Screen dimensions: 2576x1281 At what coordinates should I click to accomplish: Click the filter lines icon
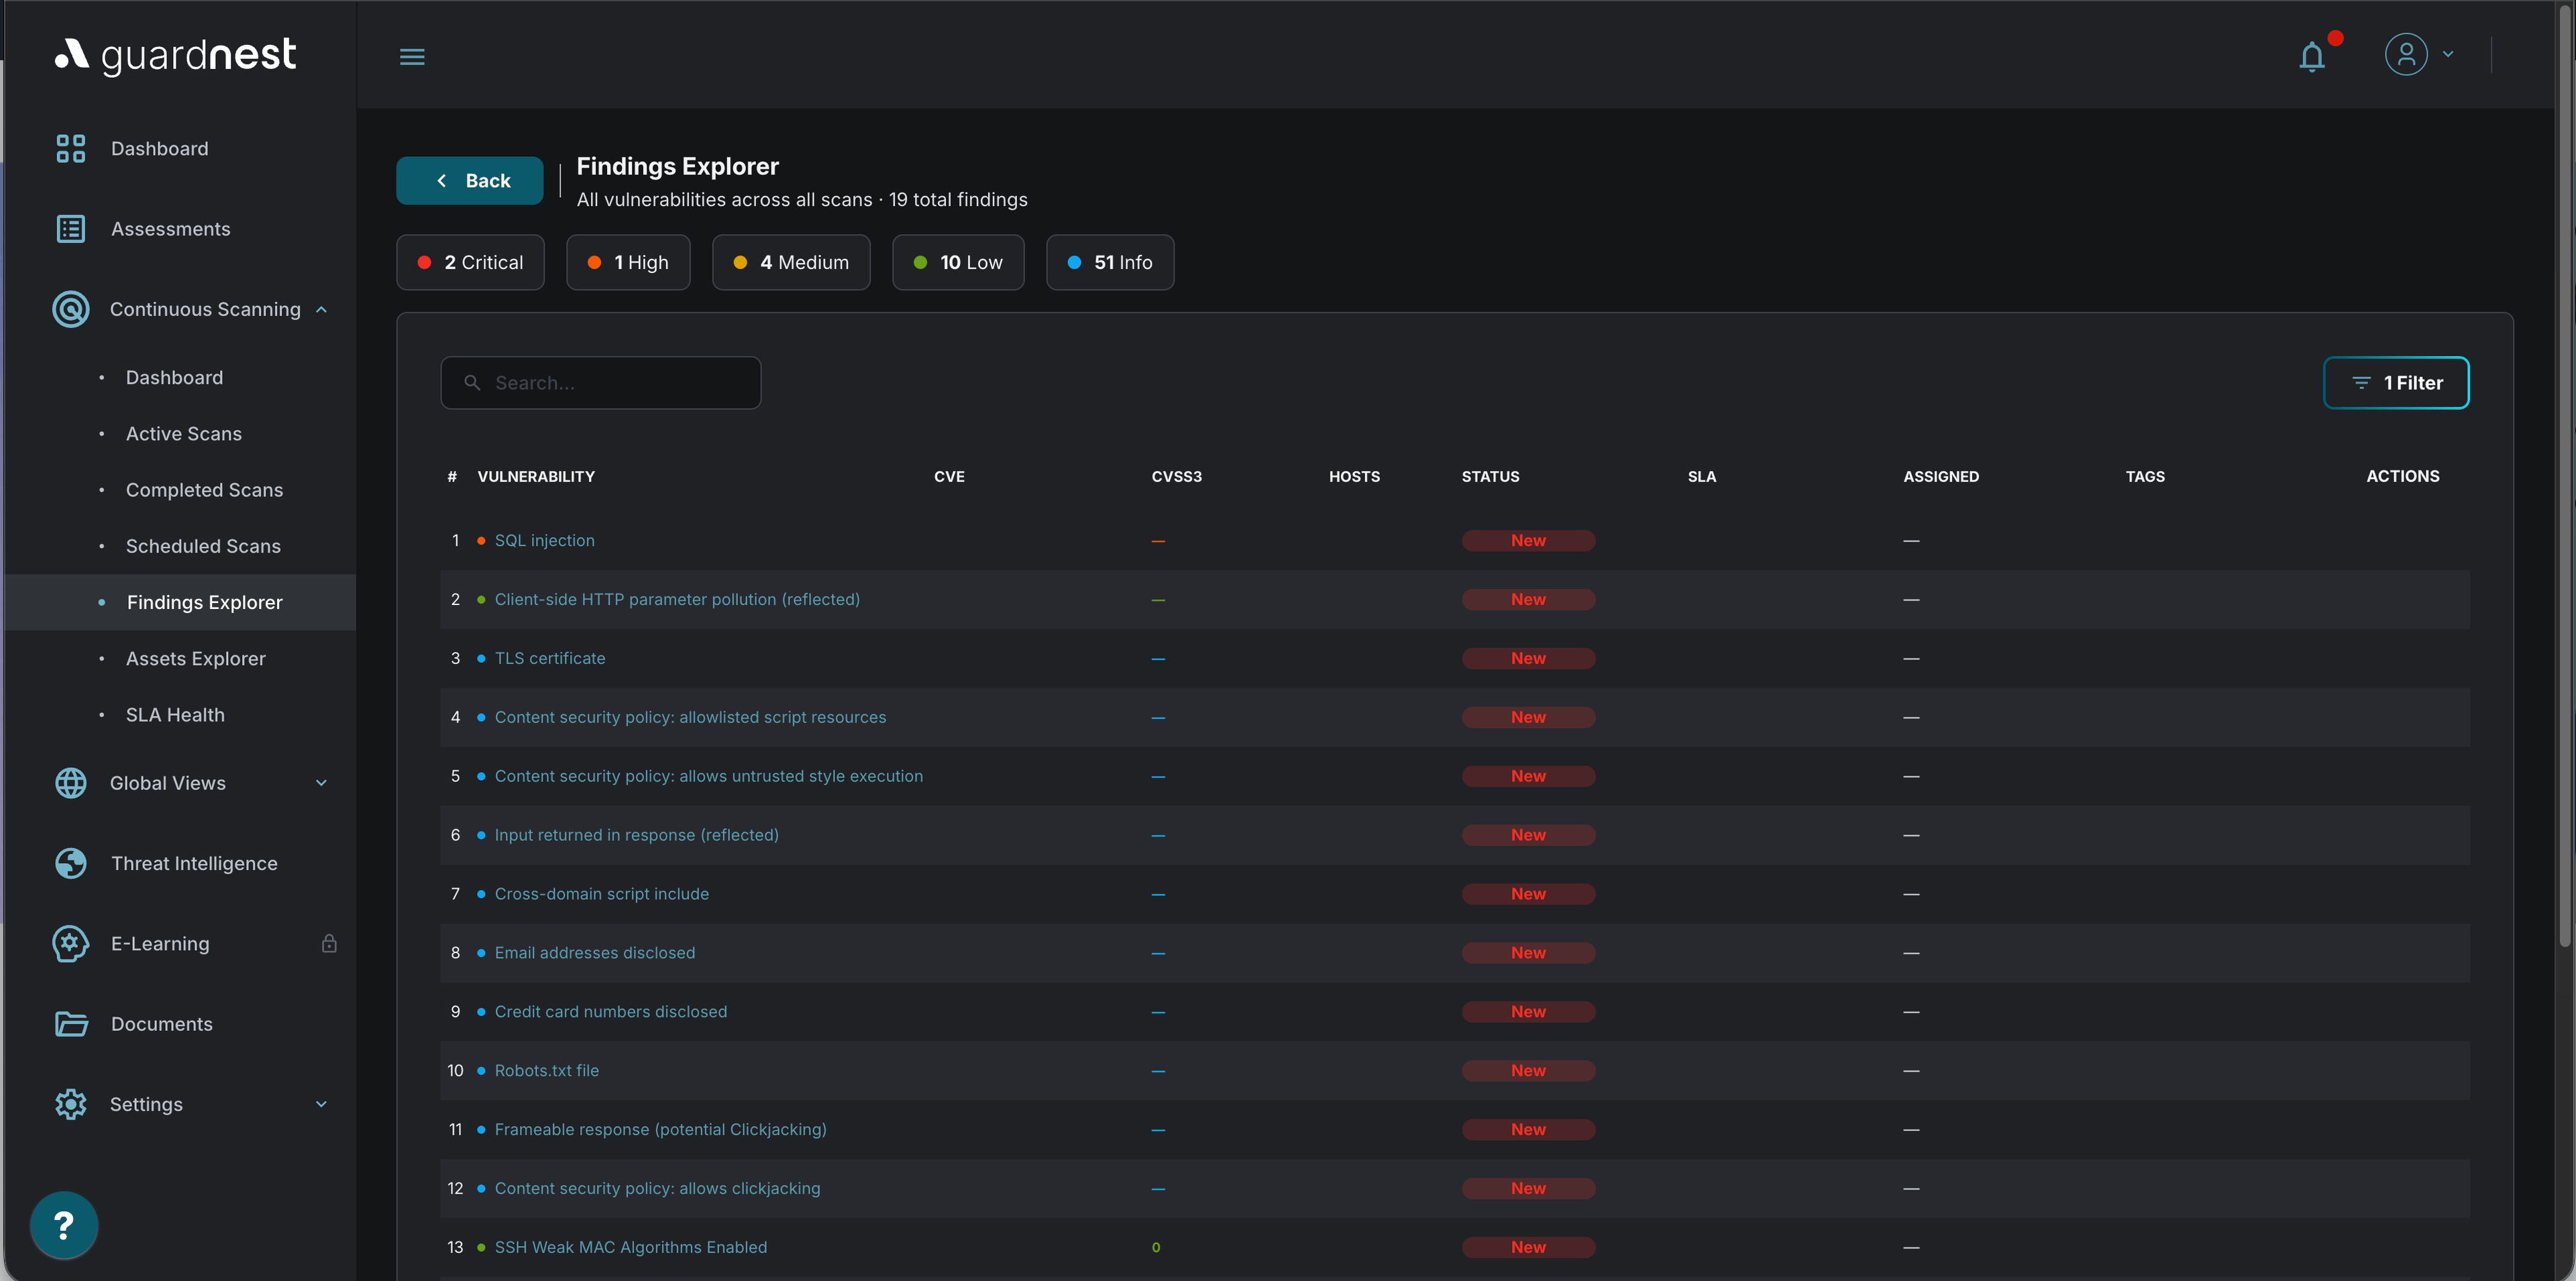point(2361,383)
